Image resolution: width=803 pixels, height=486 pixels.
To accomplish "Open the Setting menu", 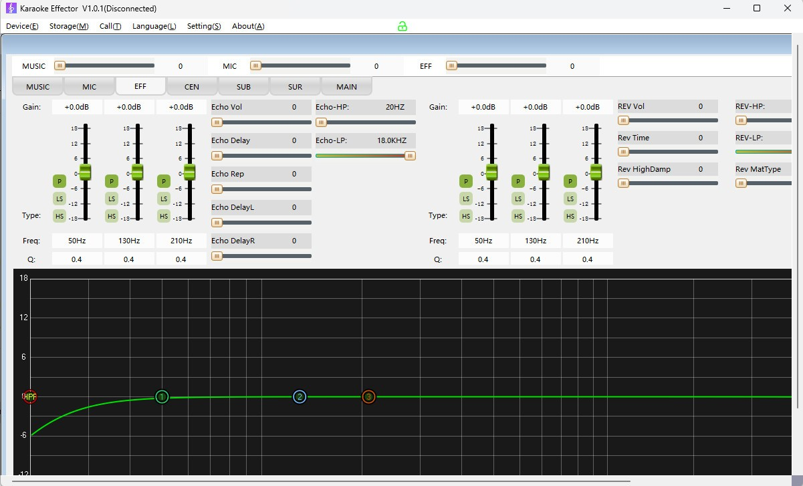I will [204, 26].
